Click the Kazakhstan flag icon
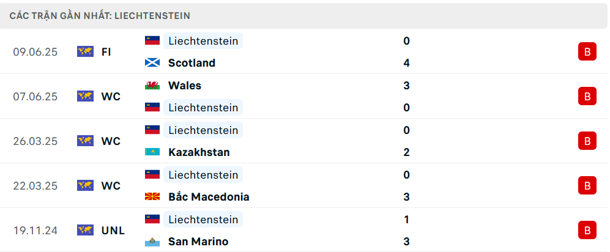The image size is (610, 252). click(x=152, y=152)
